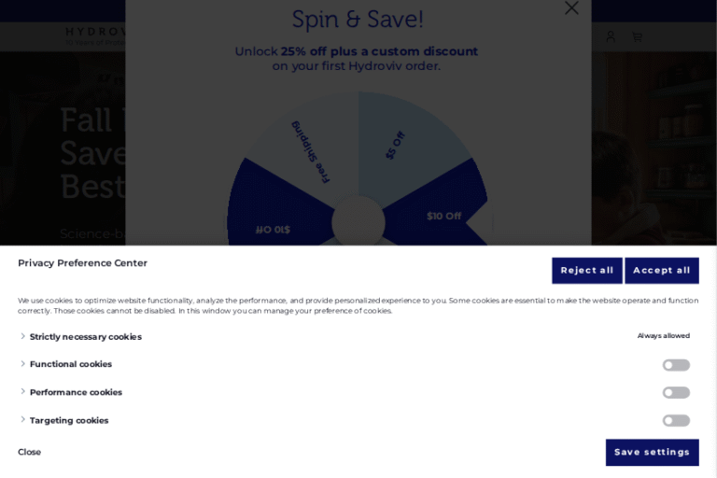Enable Performance cookies toggle
The height and width of the screenshot is (478, 717).
pos(676,393)
